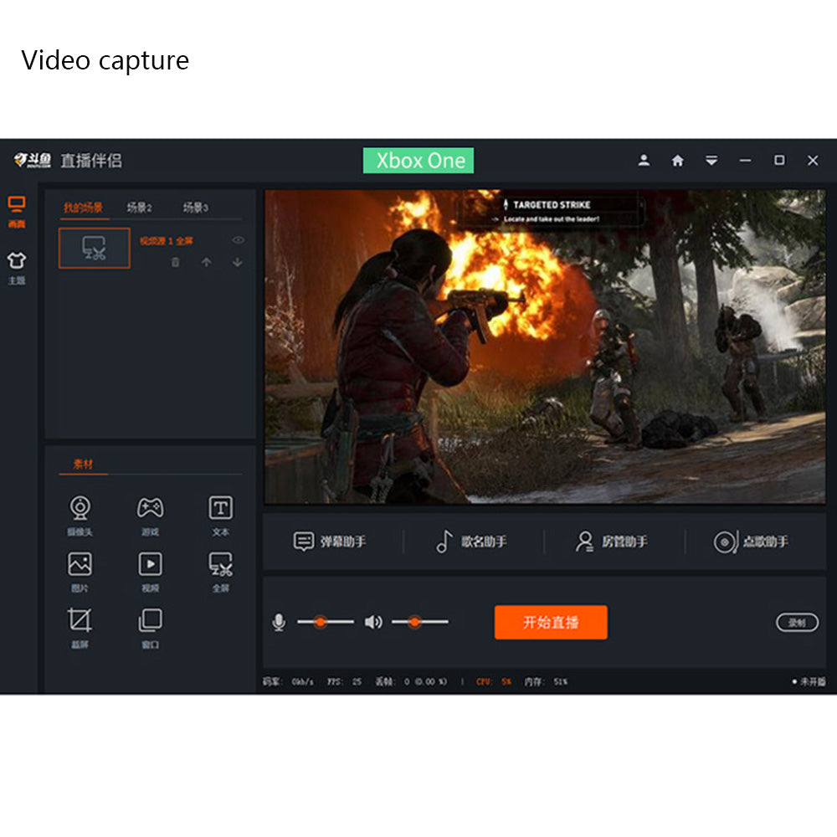Screen dimensions: 837x837
Task: Move video source up with up arrow
Action: pos(206,262)
